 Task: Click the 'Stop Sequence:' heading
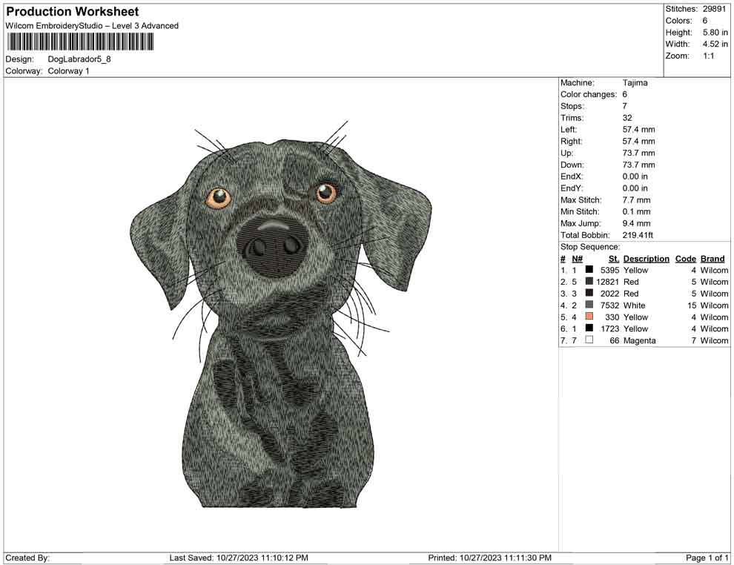[x=590, y=247]
